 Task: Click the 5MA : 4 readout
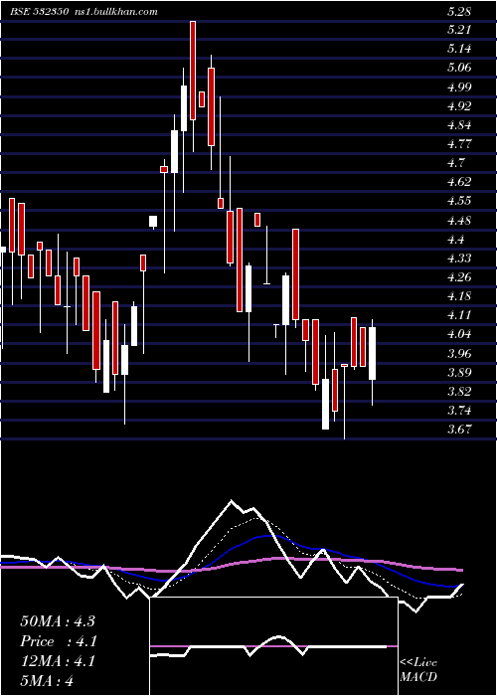47,681
